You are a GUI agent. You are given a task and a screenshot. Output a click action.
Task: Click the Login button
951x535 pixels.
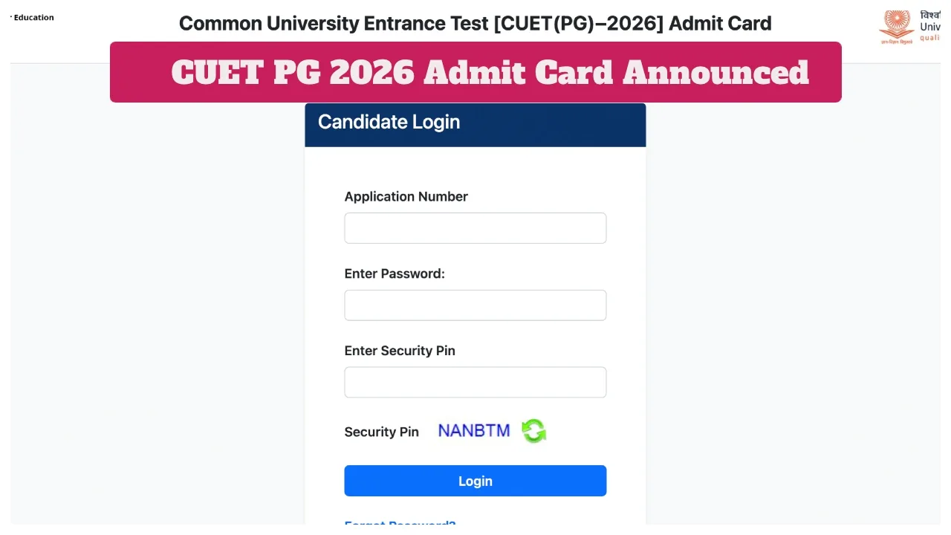tap(475, 481)
